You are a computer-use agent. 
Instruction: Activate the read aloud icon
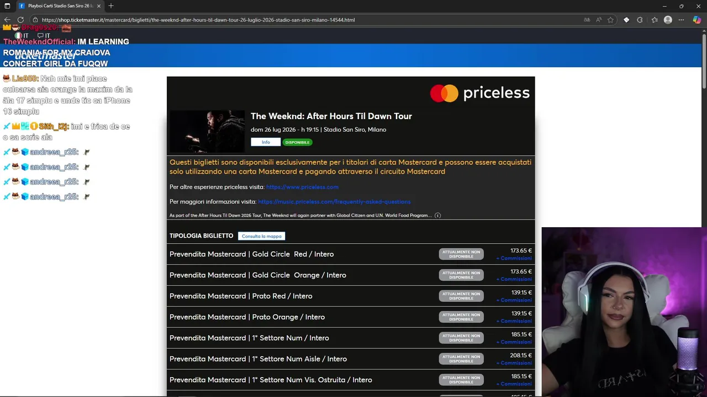click(x=599, y=20)
